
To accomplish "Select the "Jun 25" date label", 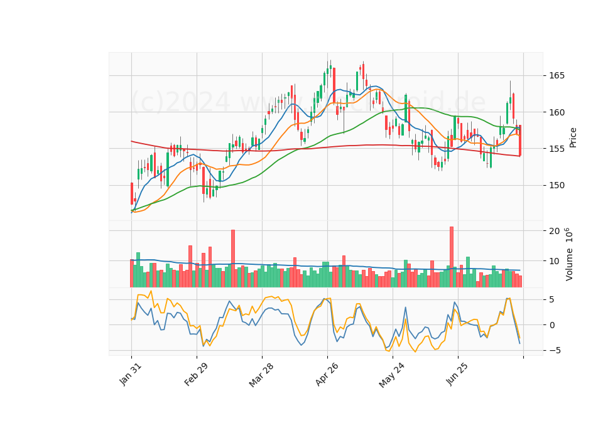I will (x=457, y=374).
